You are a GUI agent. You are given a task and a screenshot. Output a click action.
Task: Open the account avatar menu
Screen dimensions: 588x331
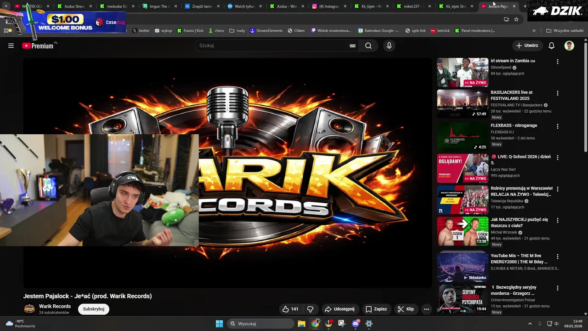click(569, 46)
